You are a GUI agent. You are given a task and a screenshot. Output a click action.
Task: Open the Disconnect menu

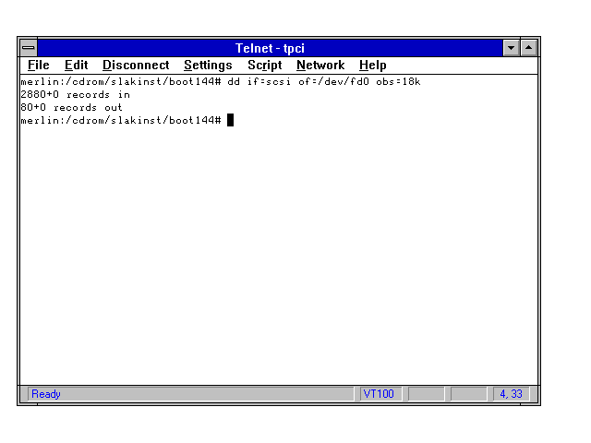[136, 66]
